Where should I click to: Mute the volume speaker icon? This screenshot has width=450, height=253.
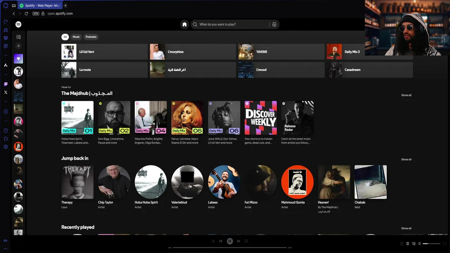pyautogui.click(x=419, y=244)
